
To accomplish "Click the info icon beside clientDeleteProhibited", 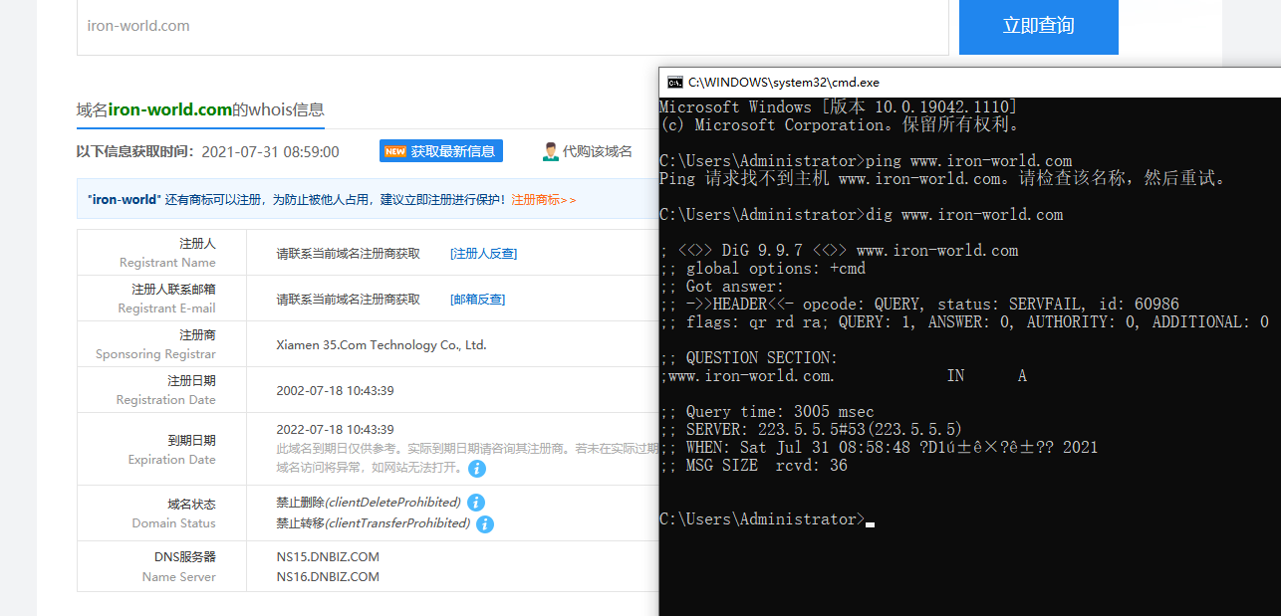I will [x=476, y=503].
